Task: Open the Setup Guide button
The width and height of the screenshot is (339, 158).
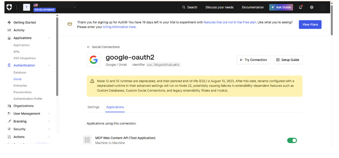Action: (x=288, y=60)
